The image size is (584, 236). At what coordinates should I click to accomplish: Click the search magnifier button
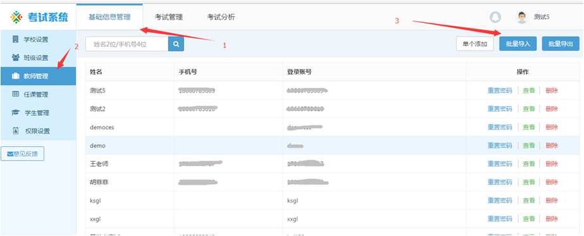176,44
